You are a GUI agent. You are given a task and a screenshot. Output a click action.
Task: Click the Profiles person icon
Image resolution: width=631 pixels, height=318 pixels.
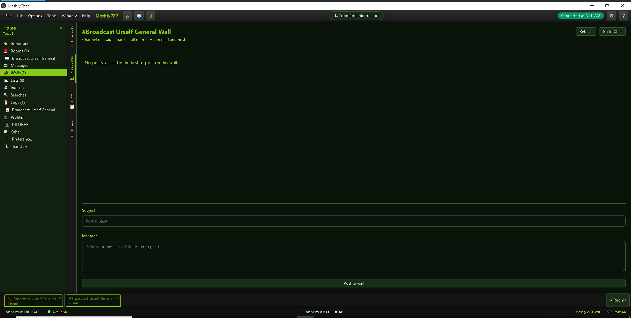click(6, 117)
